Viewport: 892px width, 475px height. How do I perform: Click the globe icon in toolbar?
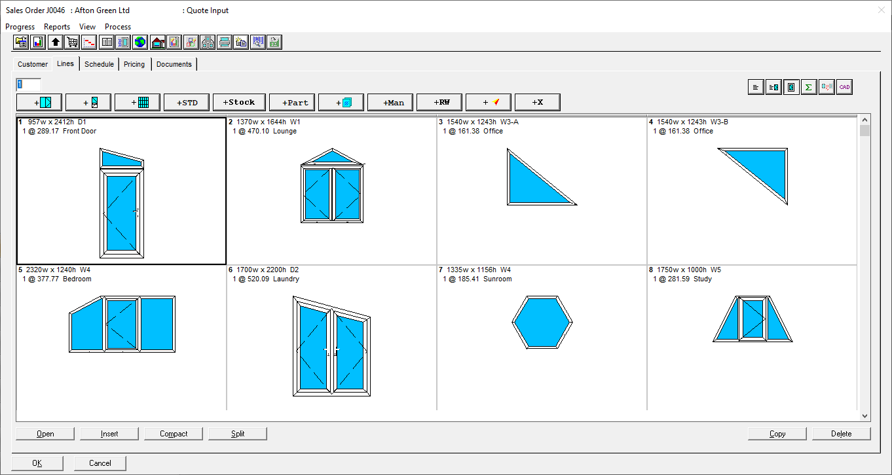[x=140, y=43]
